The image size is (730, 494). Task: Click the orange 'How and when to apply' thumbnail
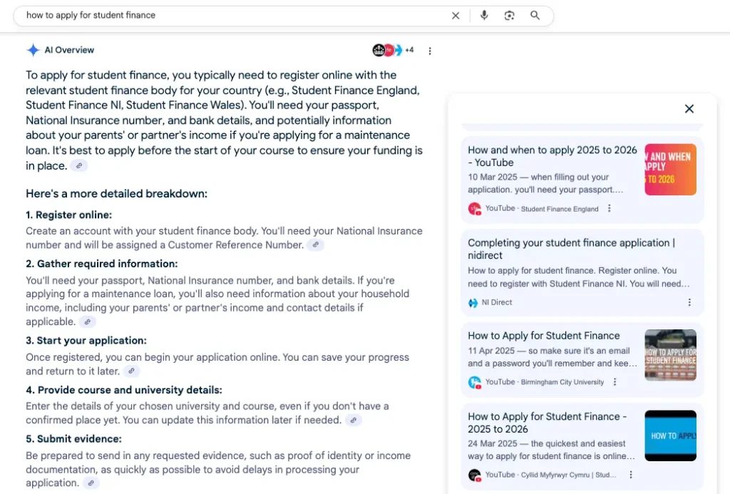click(670, 169)
